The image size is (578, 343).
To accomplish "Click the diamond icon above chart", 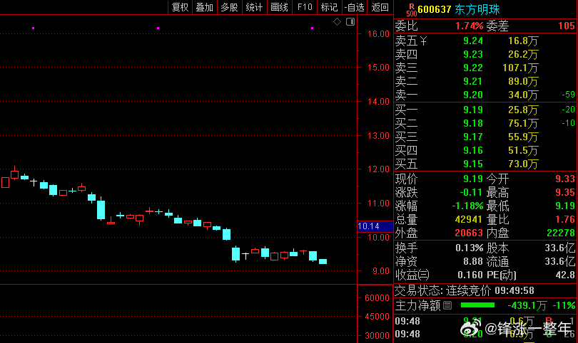I will pos(337,21).
